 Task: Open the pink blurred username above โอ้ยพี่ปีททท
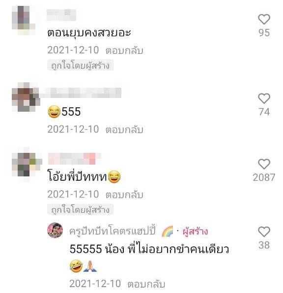(74, 159)
